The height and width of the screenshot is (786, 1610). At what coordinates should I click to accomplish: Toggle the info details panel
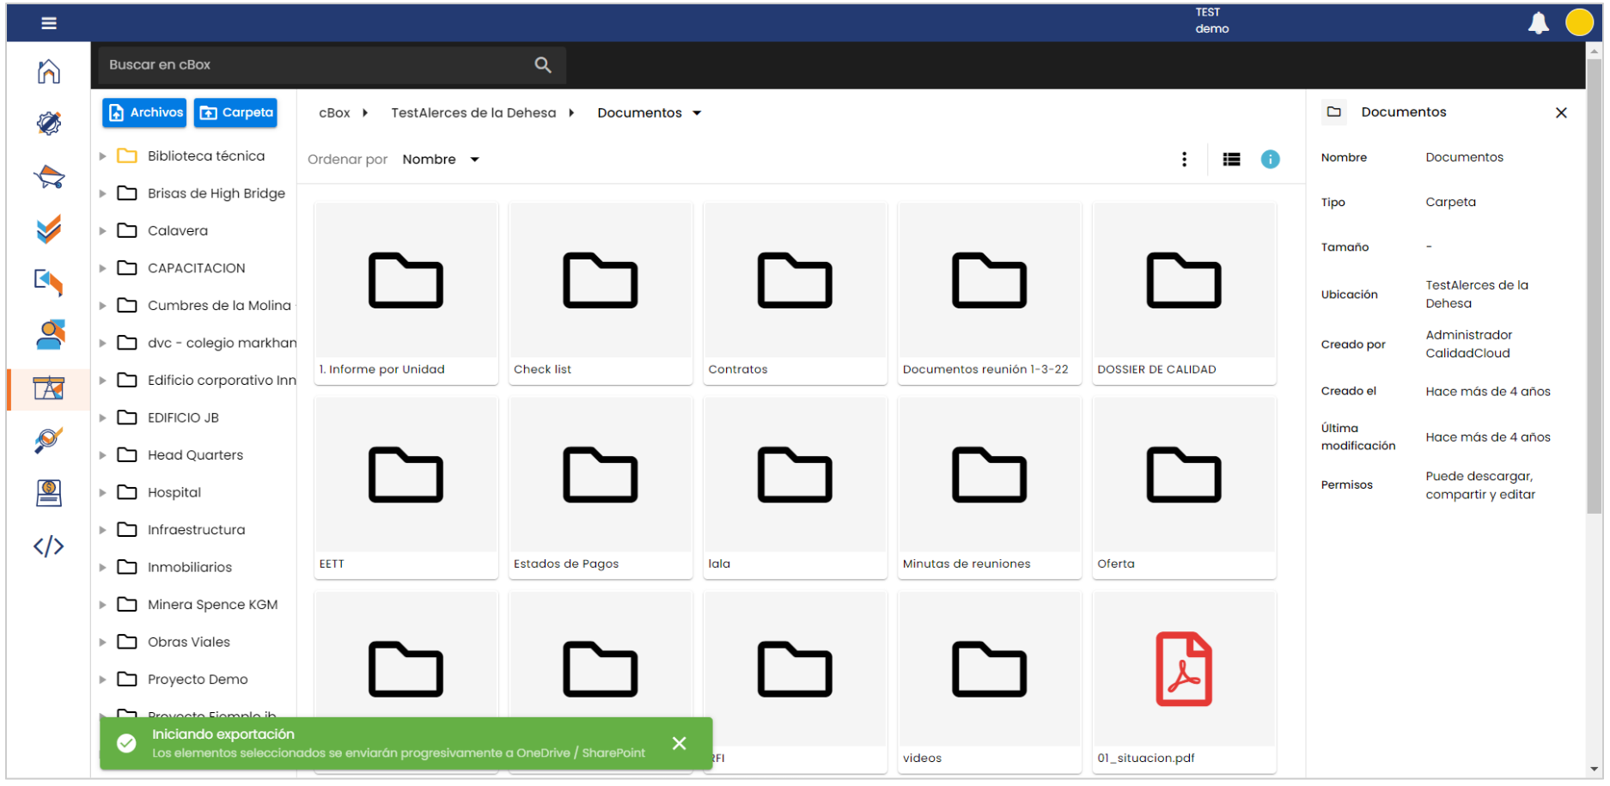(1270, 159)
